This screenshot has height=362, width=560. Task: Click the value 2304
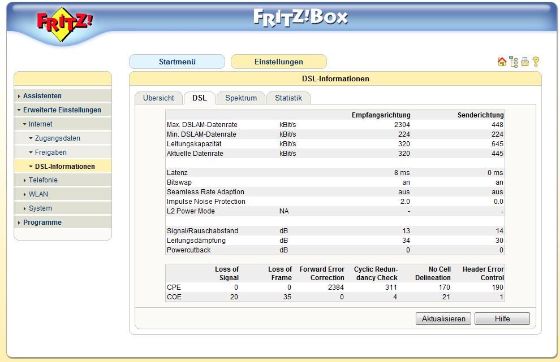(x=402, y=125)
